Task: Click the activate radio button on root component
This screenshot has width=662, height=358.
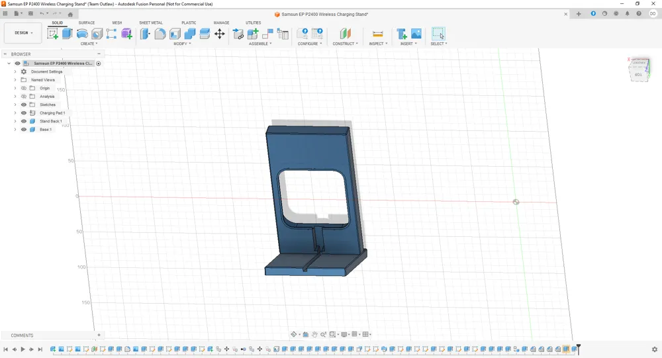Action: [99, 64]
